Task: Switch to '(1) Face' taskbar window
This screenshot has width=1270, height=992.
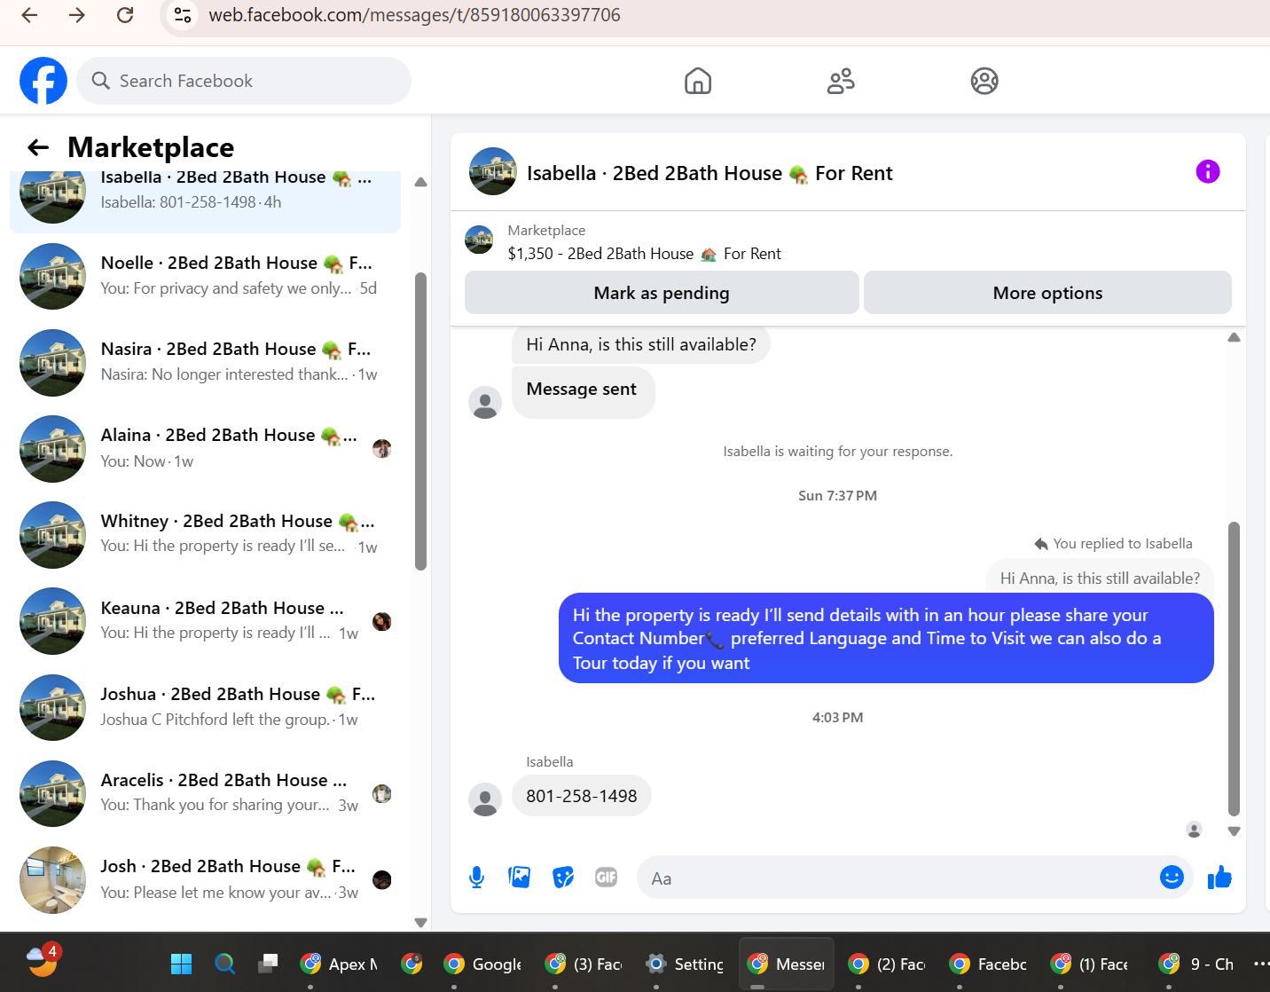Action: [1089, 964]
